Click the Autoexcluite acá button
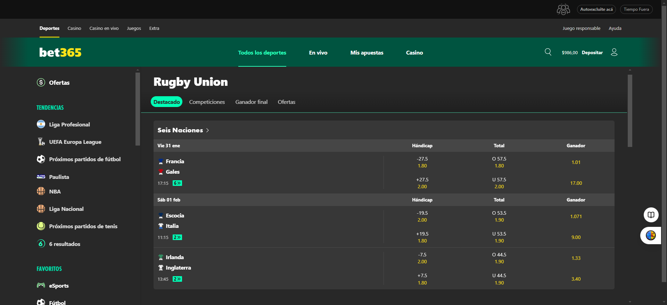 click(596, 9)
